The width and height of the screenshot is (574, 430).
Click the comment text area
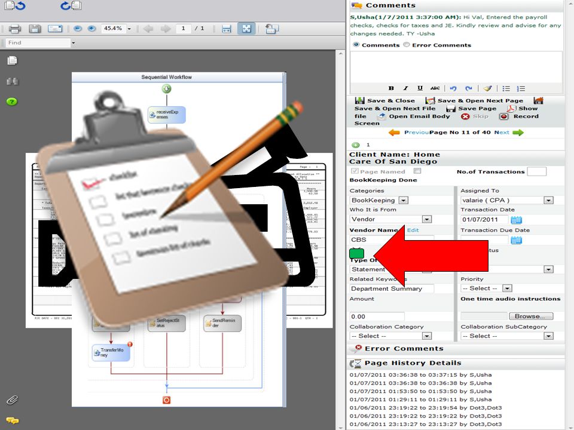456,67
